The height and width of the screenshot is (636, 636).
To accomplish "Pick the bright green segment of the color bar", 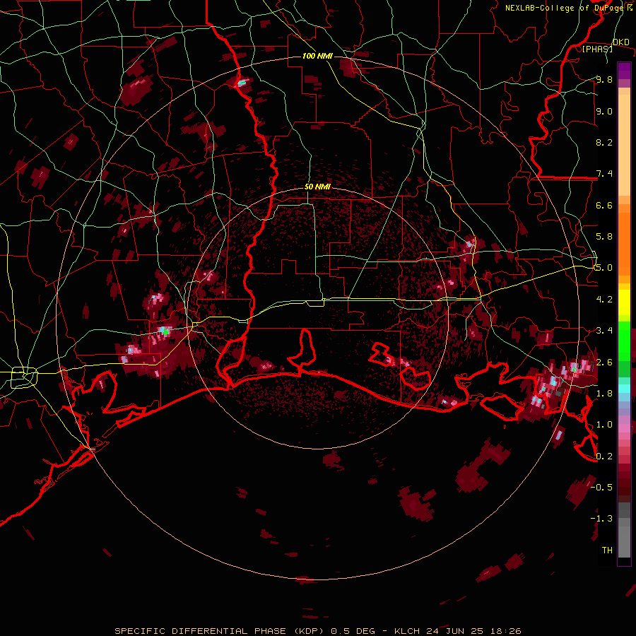I will click(624, 341).
